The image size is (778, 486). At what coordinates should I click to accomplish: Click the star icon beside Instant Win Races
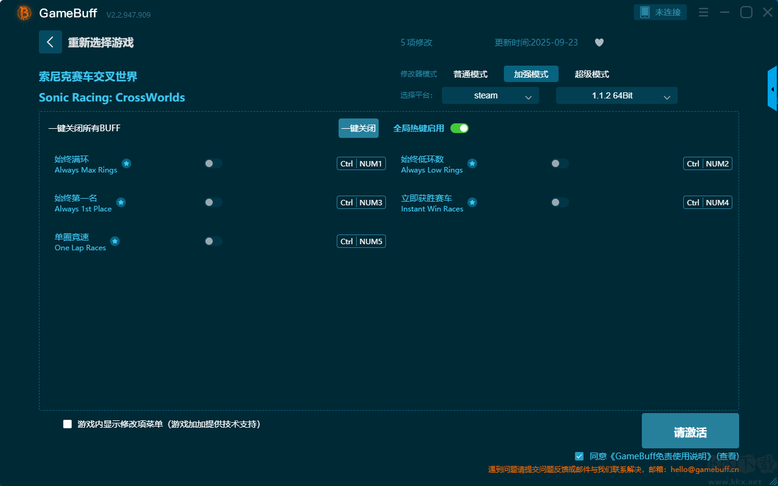pos(472,202)
